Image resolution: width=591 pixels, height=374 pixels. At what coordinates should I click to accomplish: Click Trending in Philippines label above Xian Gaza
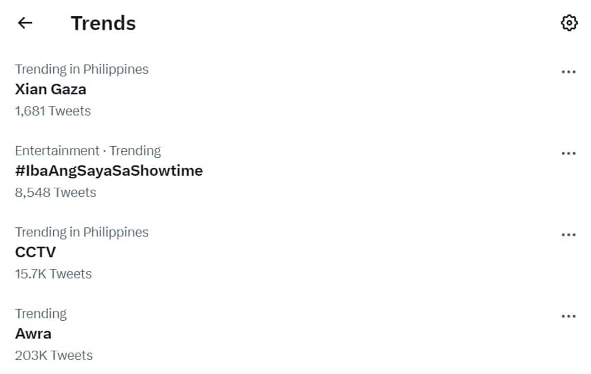[82, 69]
